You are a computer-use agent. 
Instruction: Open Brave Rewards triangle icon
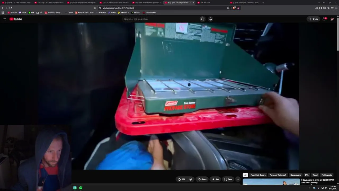pyautogui.click(x=238, y=8)
